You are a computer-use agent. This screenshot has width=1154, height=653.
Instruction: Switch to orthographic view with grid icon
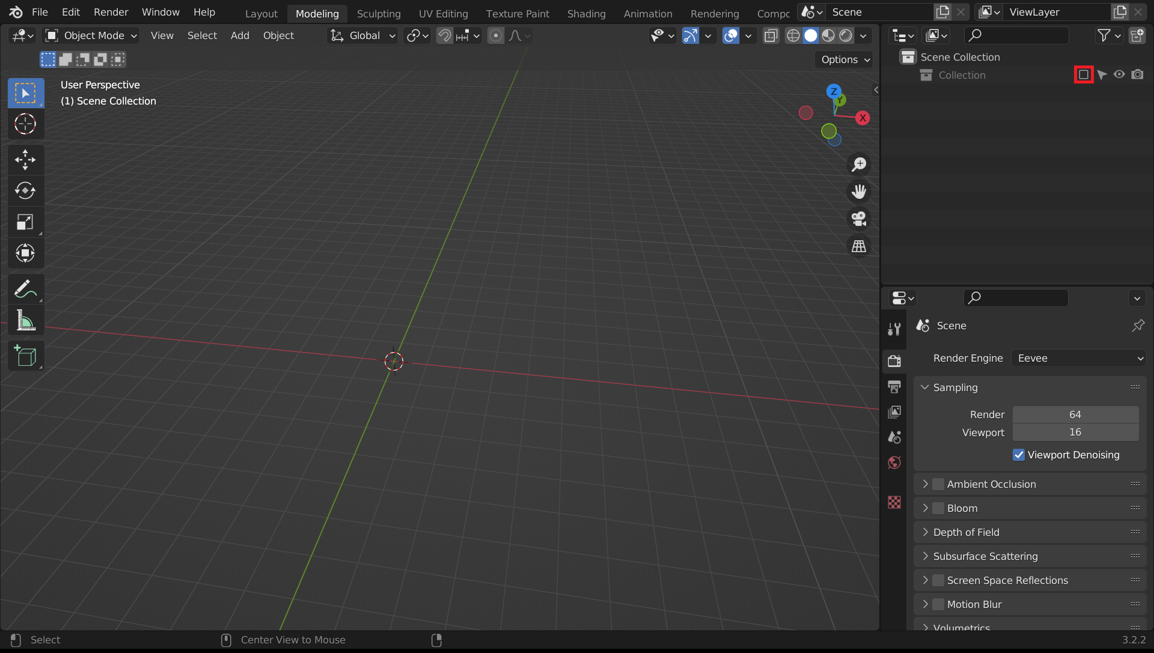point(859,246)
